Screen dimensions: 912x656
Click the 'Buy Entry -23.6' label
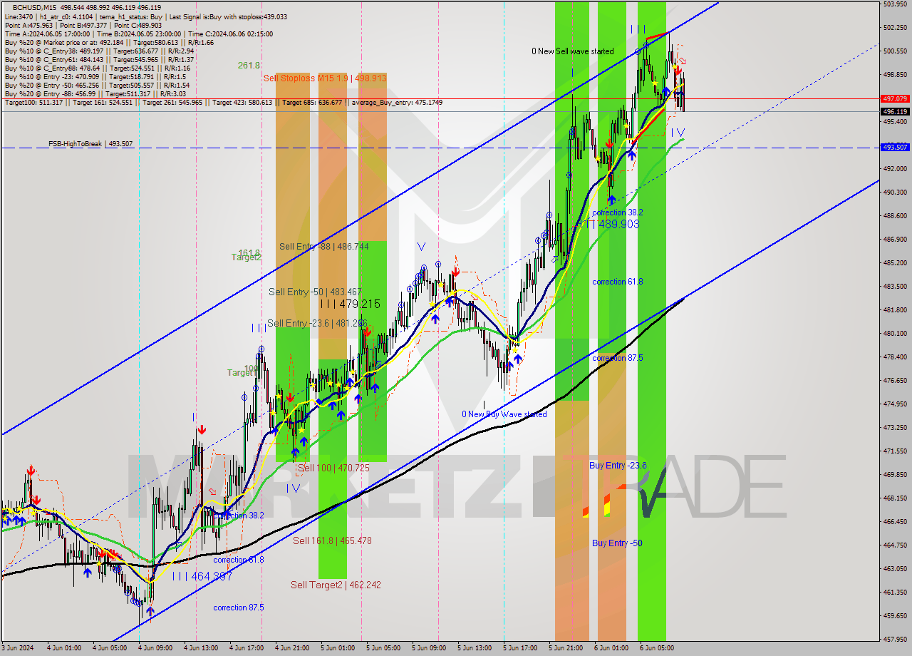(618, 466)
